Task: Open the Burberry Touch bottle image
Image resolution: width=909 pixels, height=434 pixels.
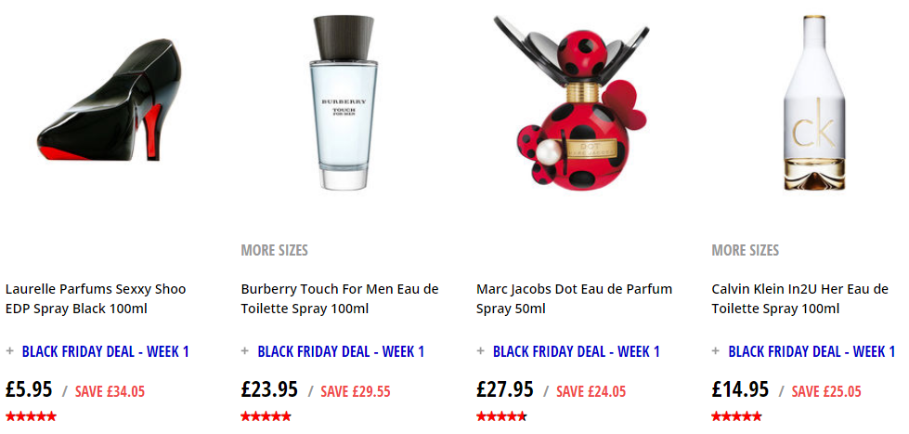Action: pos(344,102)
